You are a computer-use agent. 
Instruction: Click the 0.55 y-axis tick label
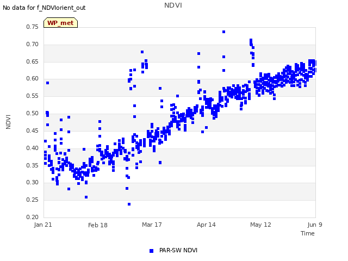[33, 96]
